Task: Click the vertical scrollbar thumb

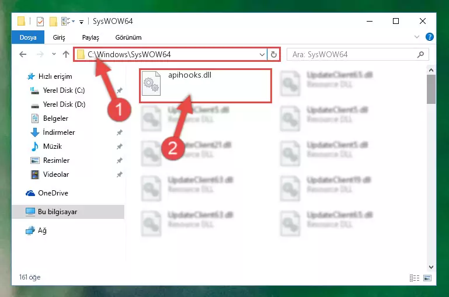Action: 431,89
